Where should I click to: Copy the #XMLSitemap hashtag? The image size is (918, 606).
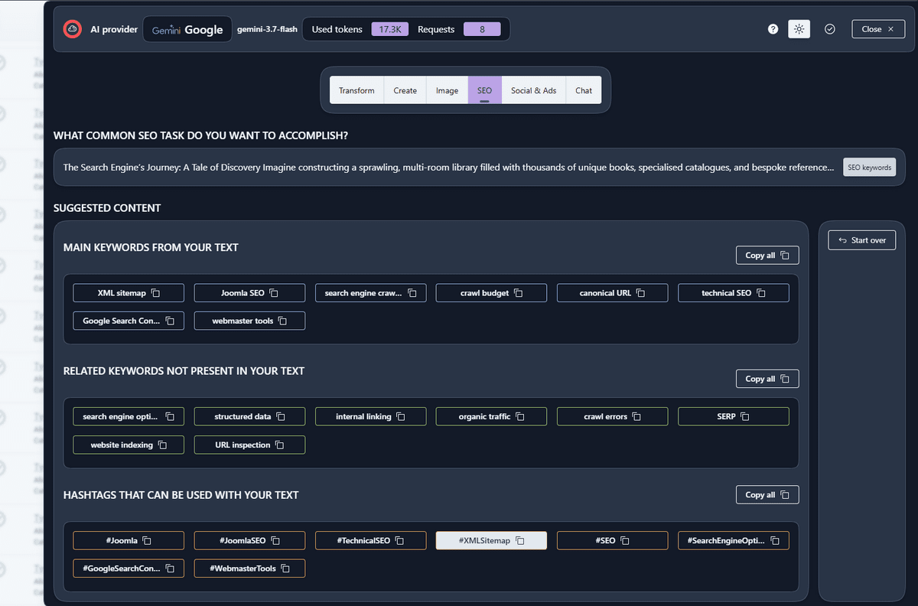(491, 540)
